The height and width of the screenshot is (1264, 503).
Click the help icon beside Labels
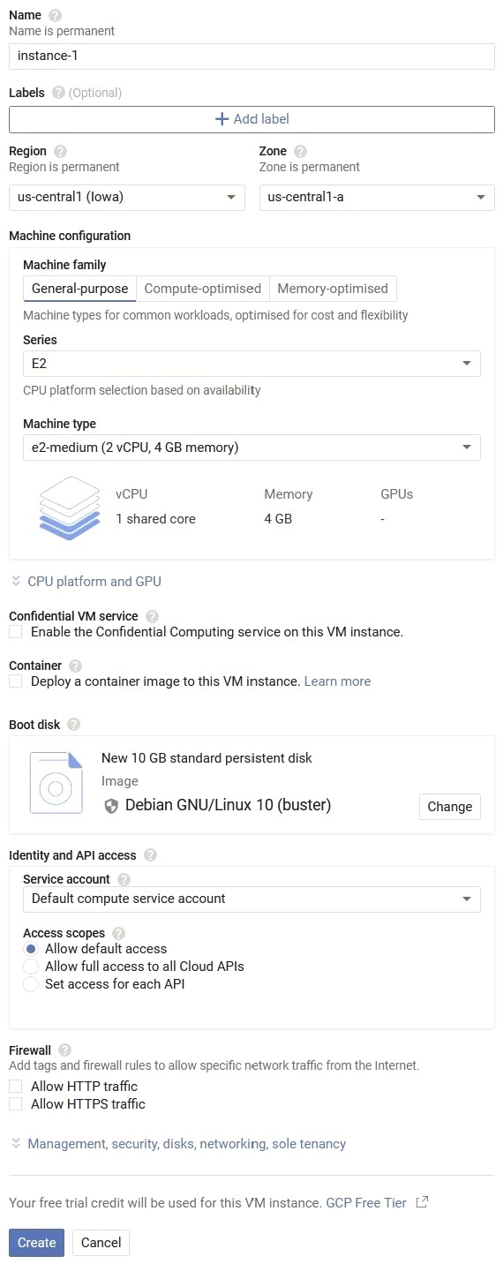point(58,93)
